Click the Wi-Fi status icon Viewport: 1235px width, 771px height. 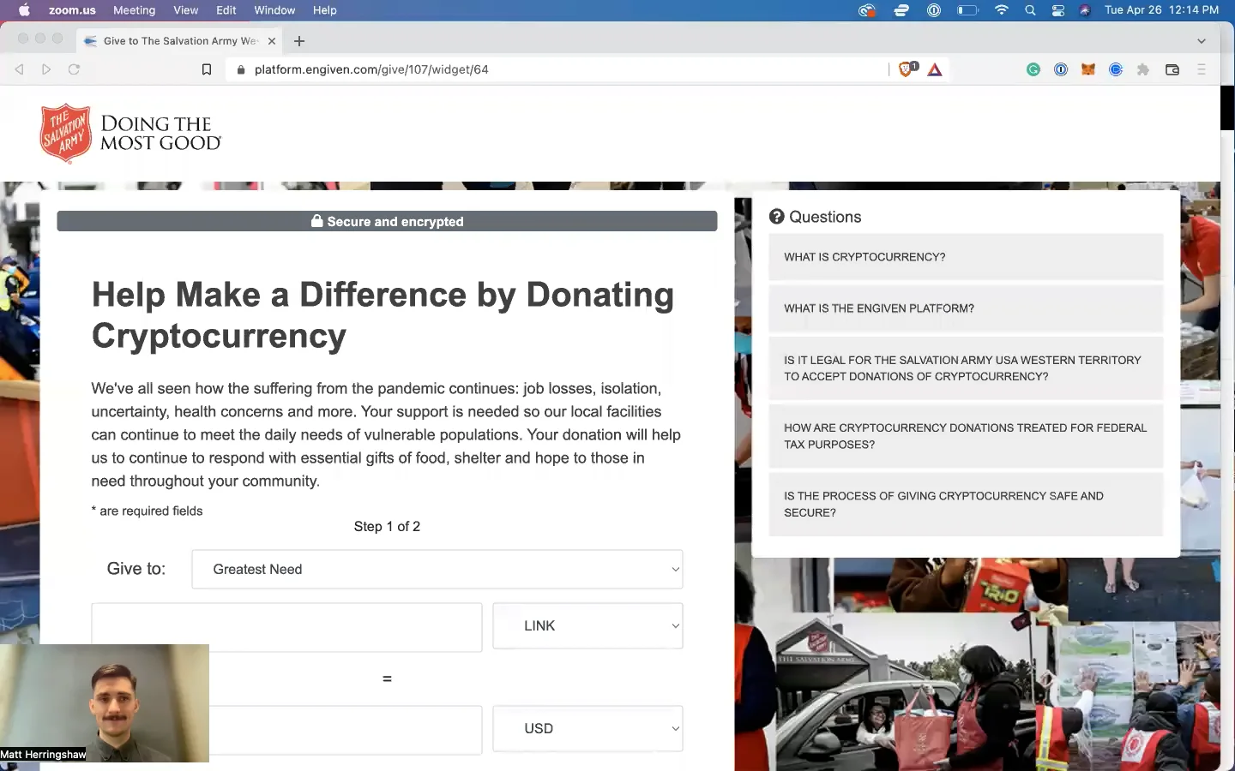(x=1001, y=10)
